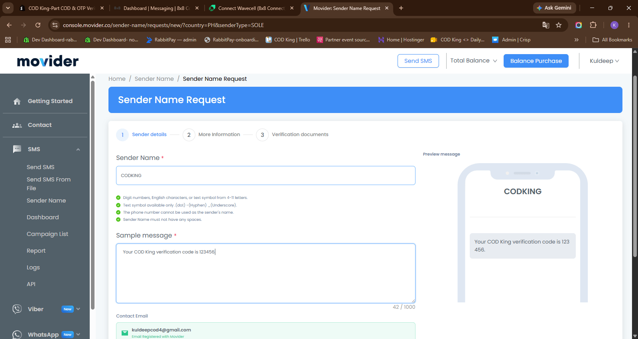Click the Balance Purchase button

[536, 61]
